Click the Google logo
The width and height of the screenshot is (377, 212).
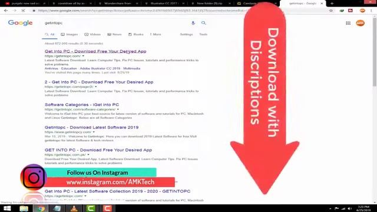(x=20, y=23)
